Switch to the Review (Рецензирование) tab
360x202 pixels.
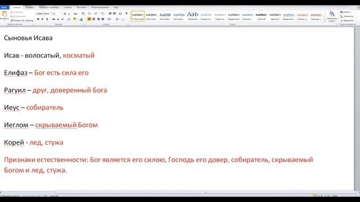(x=100, y=7)
